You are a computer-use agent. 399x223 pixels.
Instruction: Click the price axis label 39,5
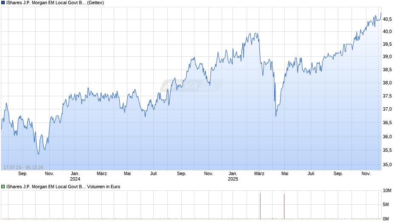[x=387, y=45]
